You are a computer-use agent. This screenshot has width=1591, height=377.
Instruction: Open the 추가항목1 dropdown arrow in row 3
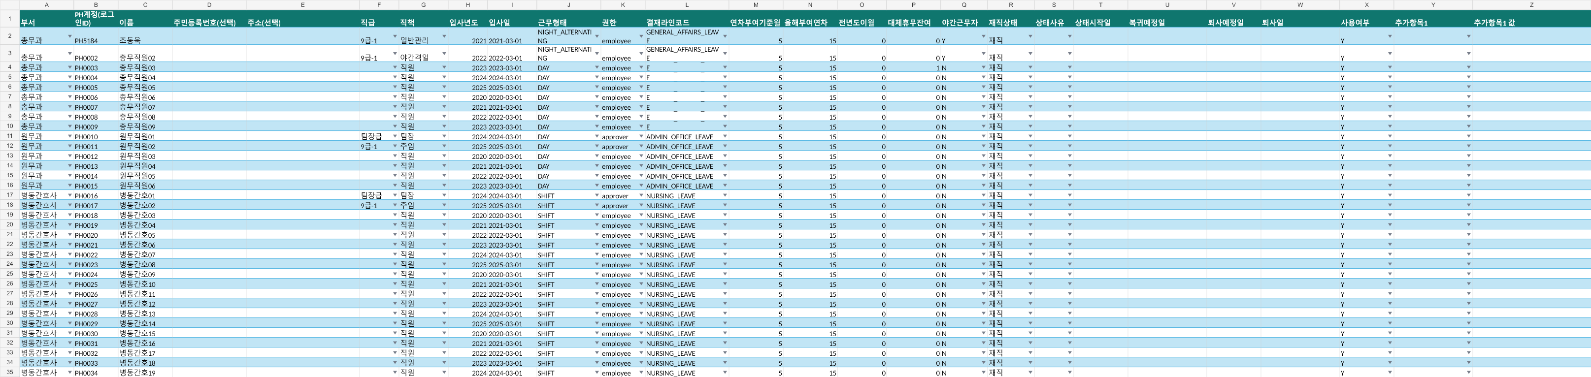pyautogui.click(x=1469, y=54)
